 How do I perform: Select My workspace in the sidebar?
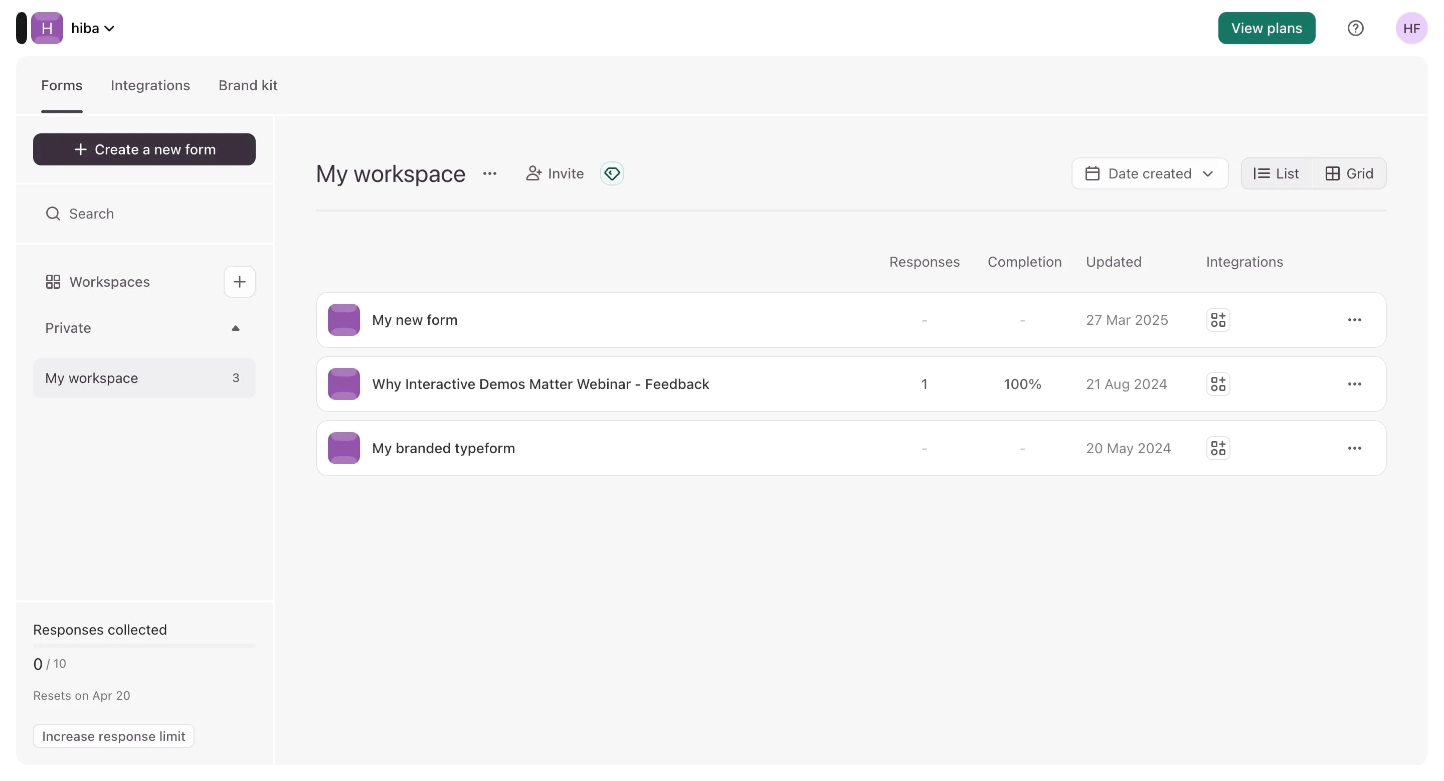[144, 378]
